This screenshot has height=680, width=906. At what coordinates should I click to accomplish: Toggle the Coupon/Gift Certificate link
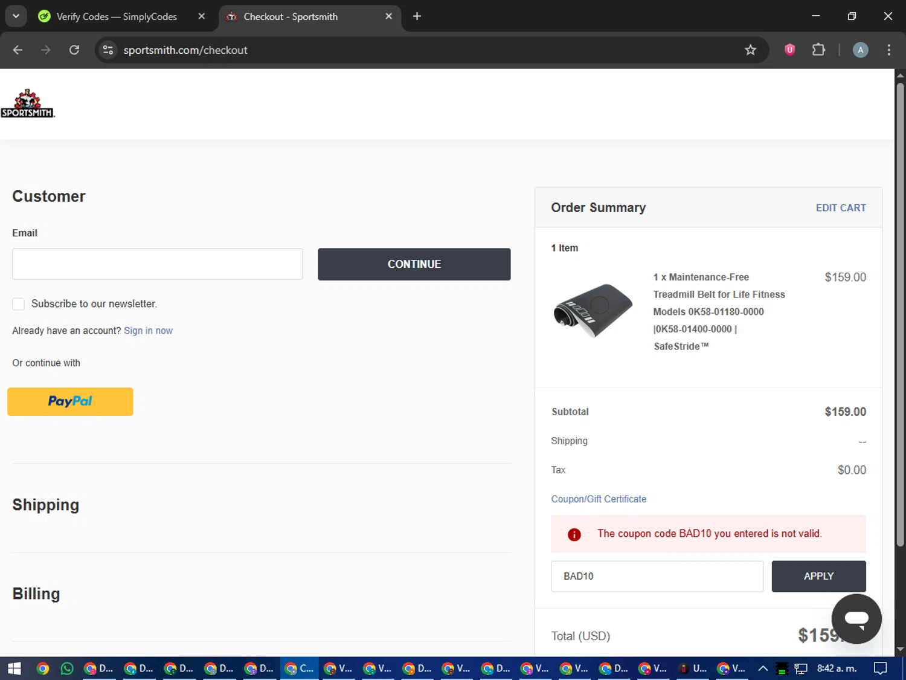[x=599, y=499]
